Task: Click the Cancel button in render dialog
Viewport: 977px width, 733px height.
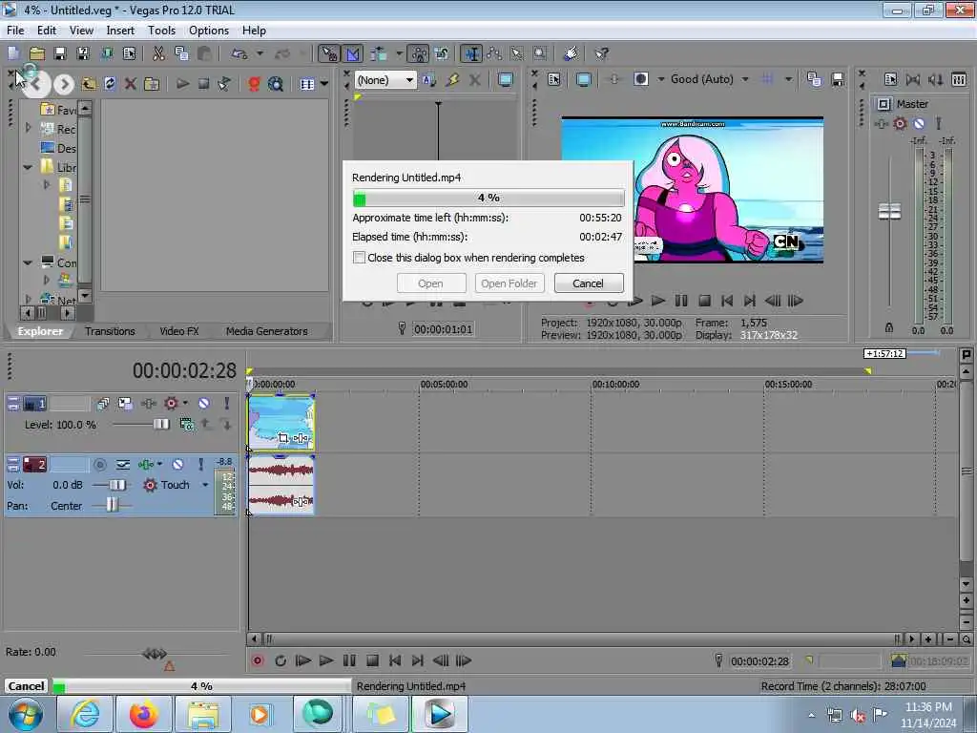Action: (x=588, y=283)
